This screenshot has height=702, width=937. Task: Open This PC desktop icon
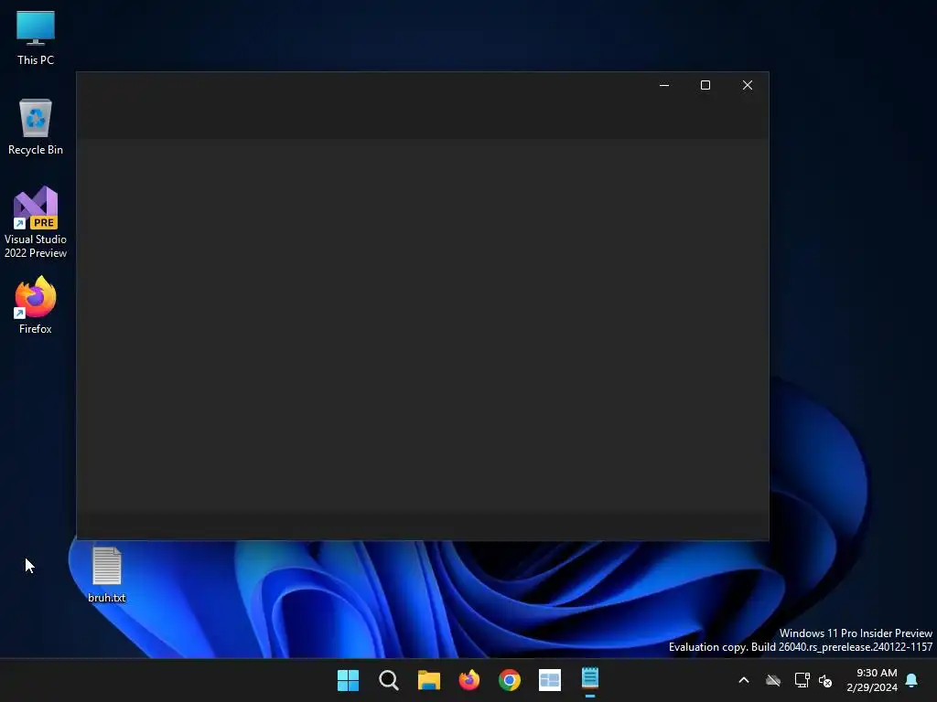click(36, 38)
